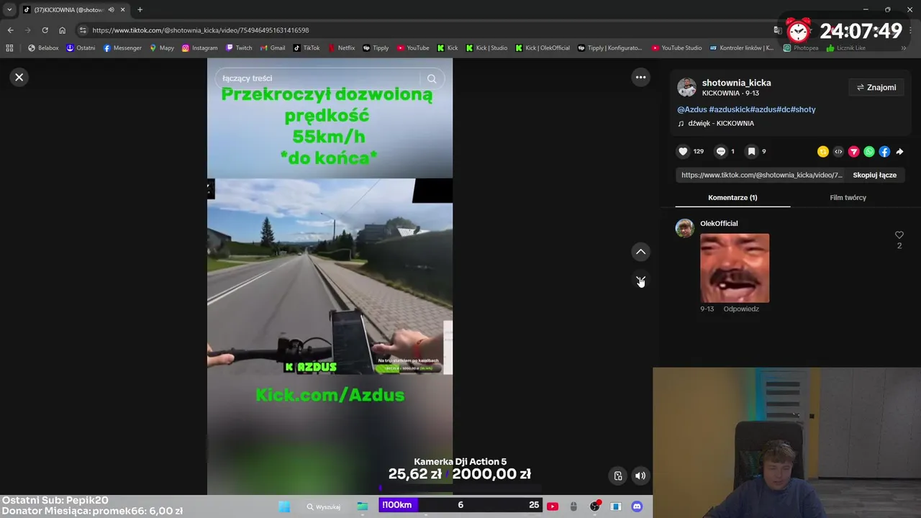Go to the next video with down arrow
Viewport: 921px width, 518px height.
click(x=640, y=280)
